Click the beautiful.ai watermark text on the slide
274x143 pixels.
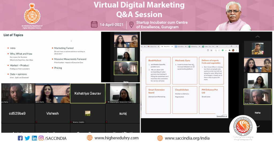pyautogui.click(x=222, y=116)
